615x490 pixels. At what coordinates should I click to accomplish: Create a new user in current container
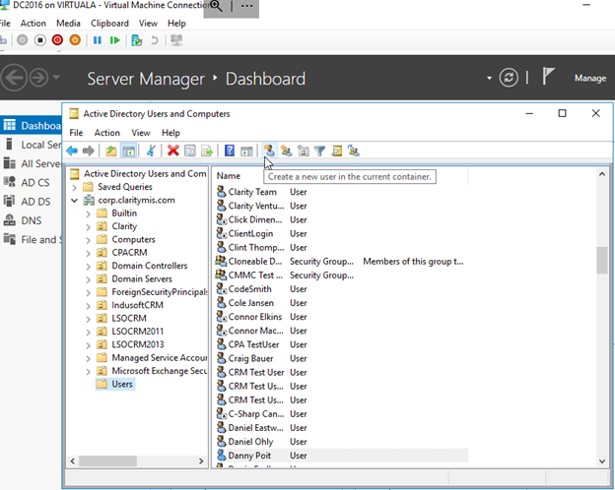[269, 151]
